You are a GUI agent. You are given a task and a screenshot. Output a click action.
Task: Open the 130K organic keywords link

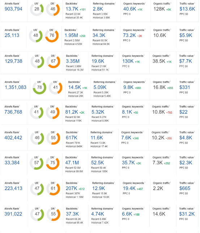point(128,61)
